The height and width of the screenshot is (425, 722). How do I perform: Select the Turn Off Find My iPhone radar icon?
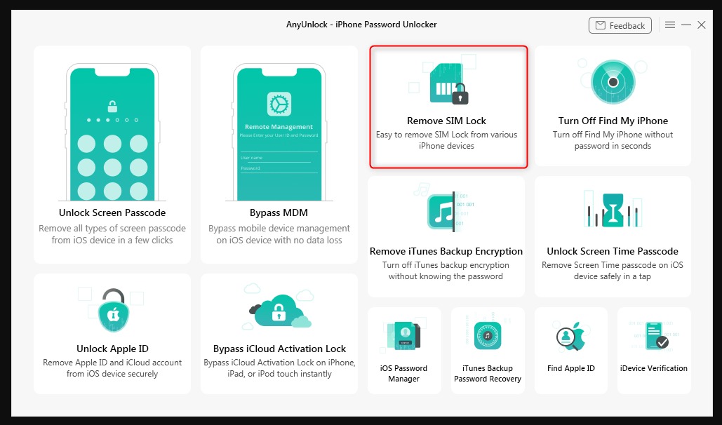(611, 81)
